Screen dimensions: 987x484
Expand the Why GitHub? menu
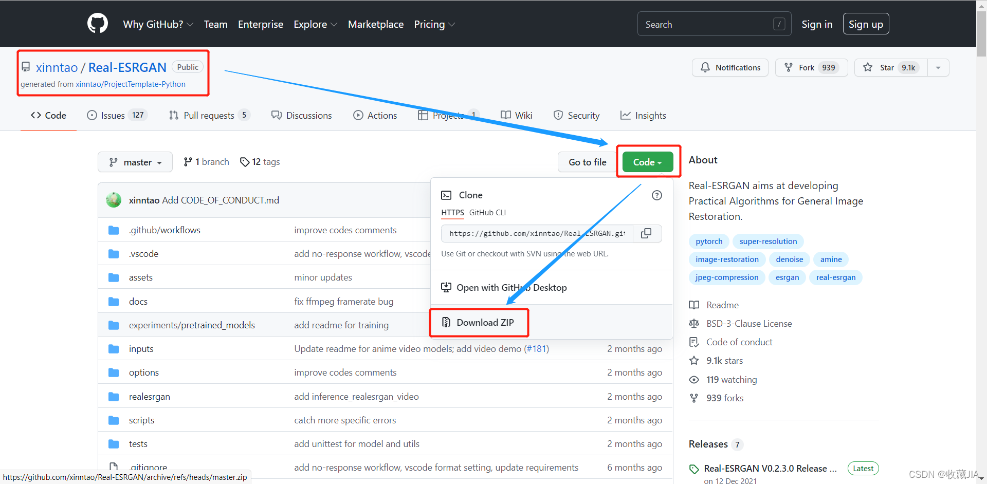pos(158,24)
